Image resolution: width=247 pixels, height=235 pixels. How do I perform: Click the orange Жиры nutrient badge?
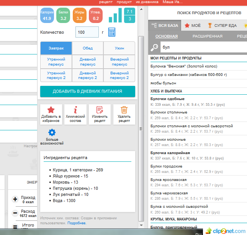click(x=79, y=15)
